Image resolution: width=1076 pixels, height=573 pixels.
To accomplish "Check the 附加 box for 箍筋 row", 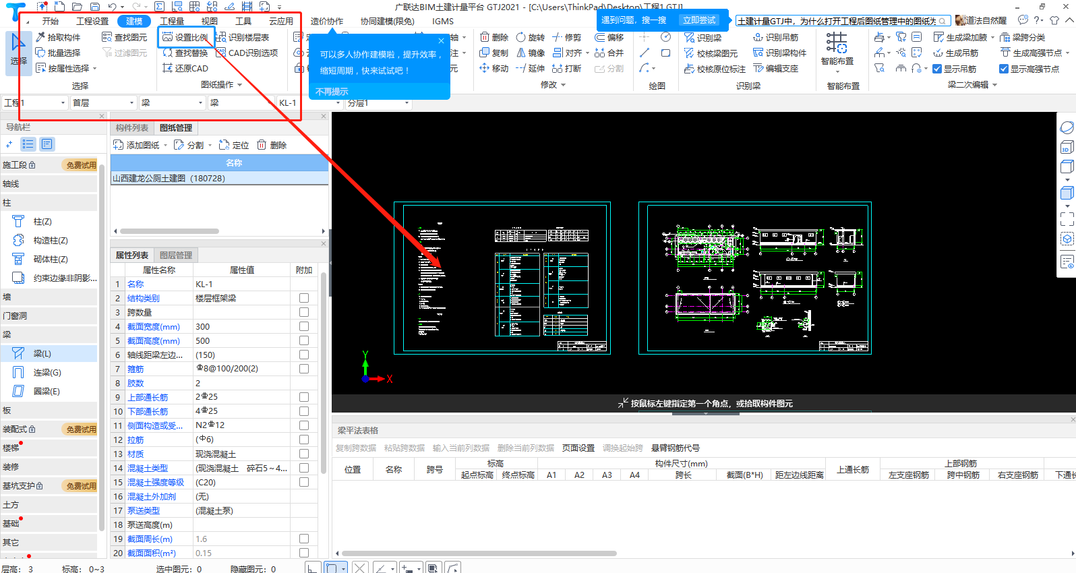I will tap(304, 369).
